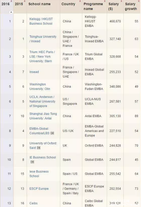
Task: Sort by the School name header
Action: tap(39, 4)
